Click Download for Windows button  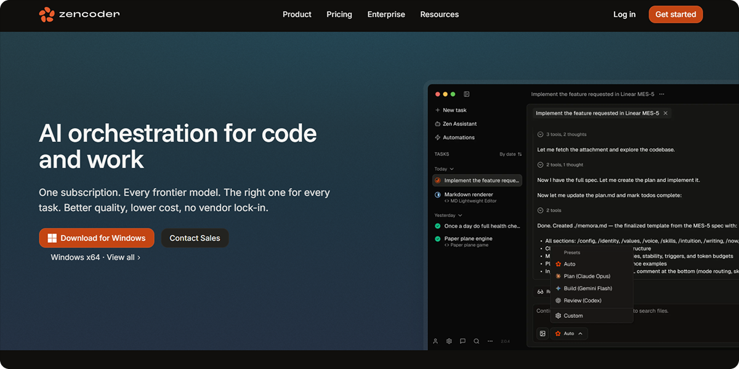(x=97, y=238)
